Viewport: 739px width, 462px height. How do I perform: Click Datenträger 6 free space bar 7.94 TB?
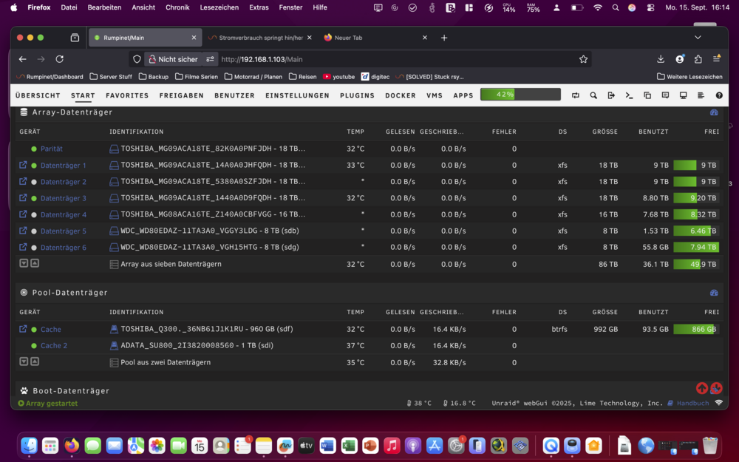tap(696, 247)
